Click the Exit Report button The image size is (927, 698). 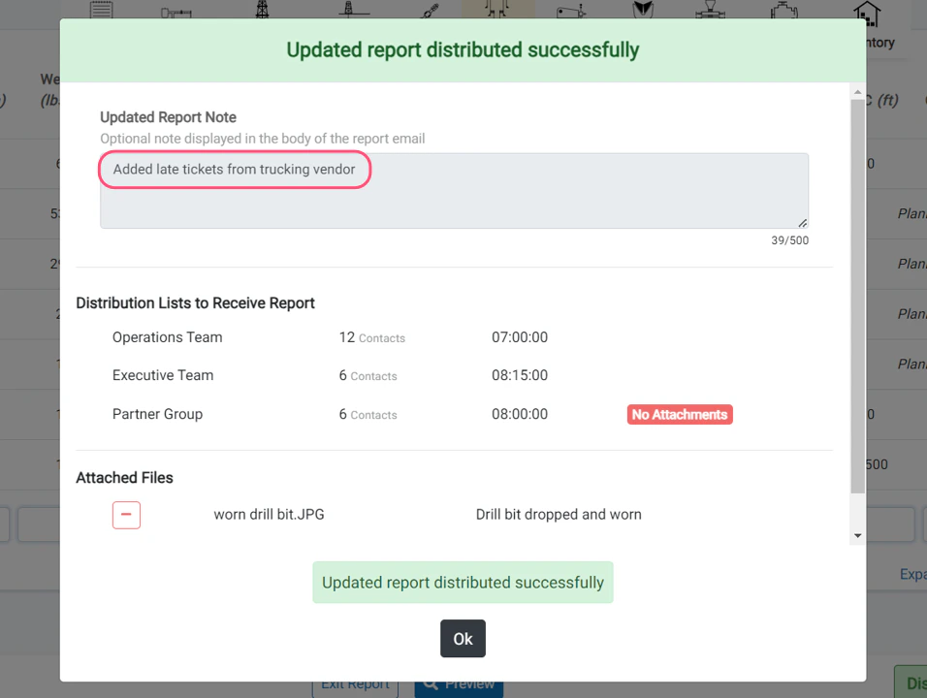(355, 684)
